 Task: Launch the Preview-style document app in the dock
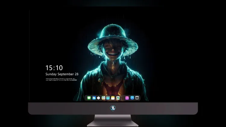103,98
